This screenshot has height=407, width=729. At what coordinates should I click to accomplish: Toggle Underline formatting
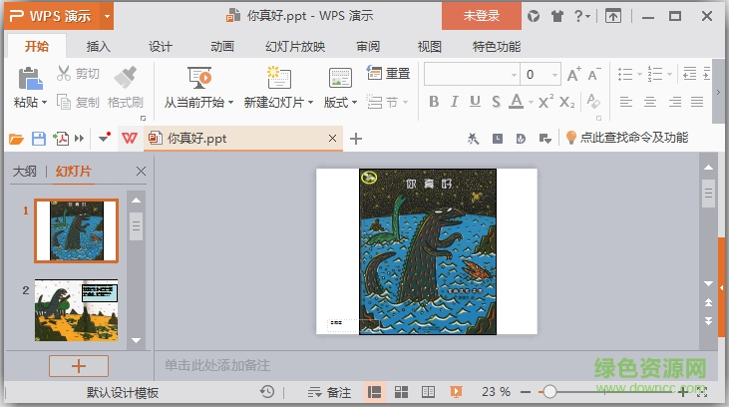(x=475, y=102)
